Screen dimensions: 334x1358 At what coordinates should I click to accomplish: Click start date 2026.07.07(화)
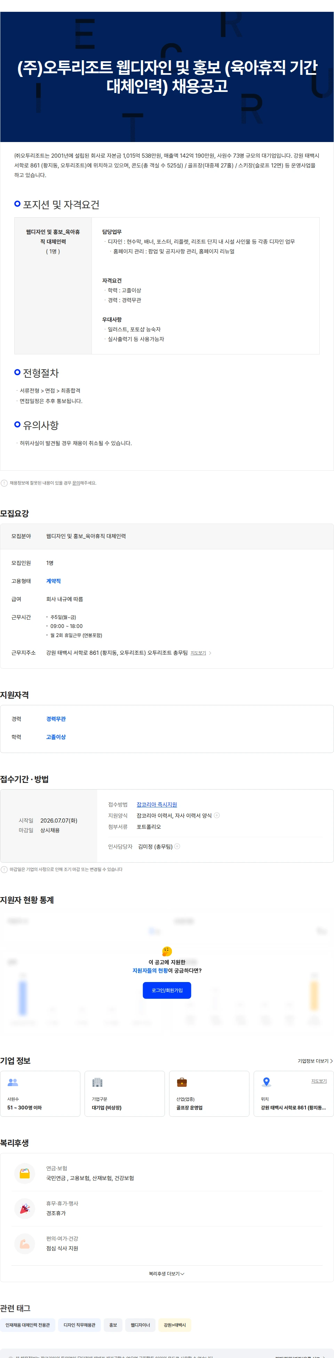[58, 820]
